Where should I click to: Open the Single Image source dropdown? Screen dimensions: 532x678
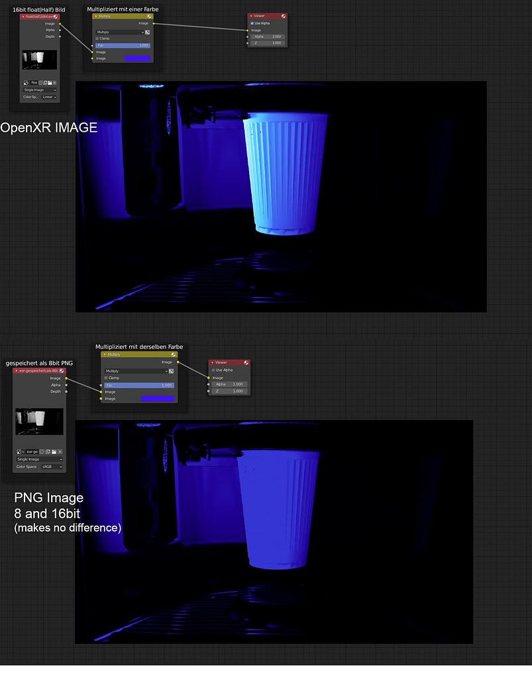tap(38, 89)
